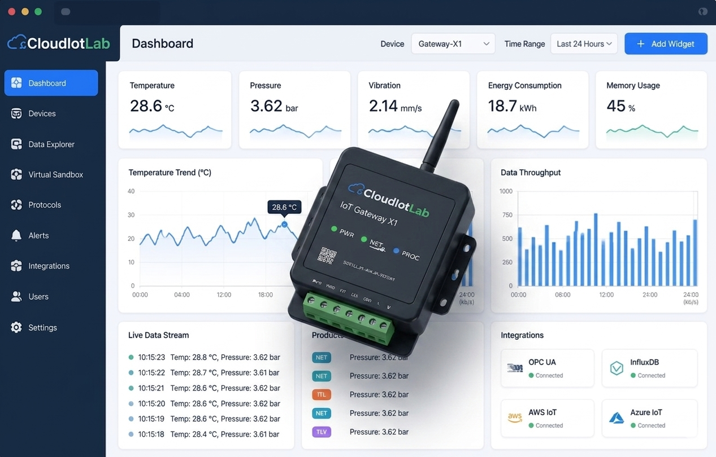Click the Memory Usage 45 % card

point(651,109)
